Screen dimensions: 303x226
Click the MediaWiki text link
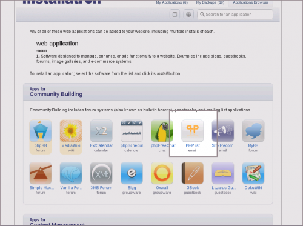tap(71, 145)
